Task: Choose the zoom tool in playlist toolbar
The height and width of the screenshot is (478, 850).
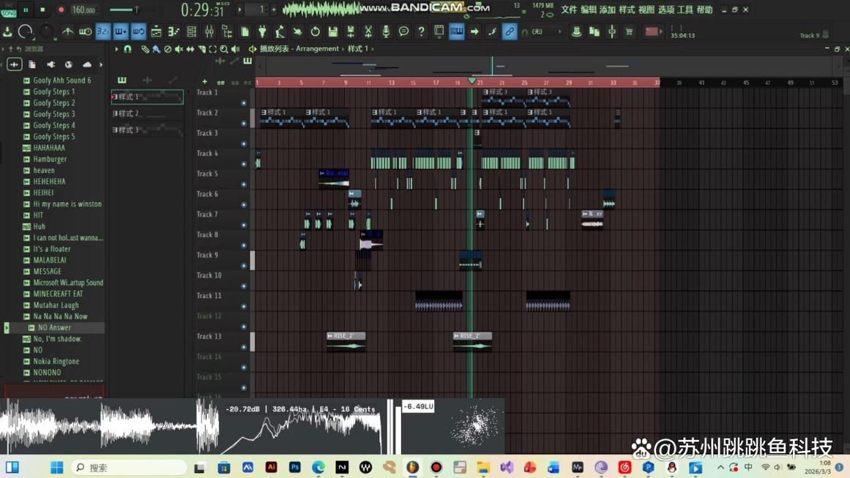Action: 224,49
